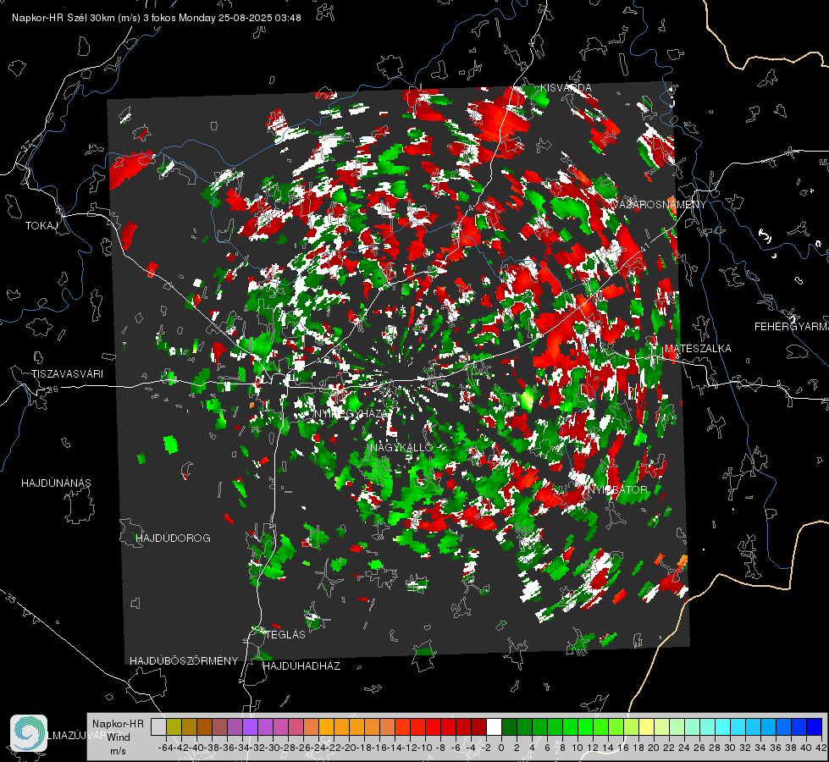Click the HAJDÚHADHÁZ town label
829x762 pixels.
[x=301, y=665]
